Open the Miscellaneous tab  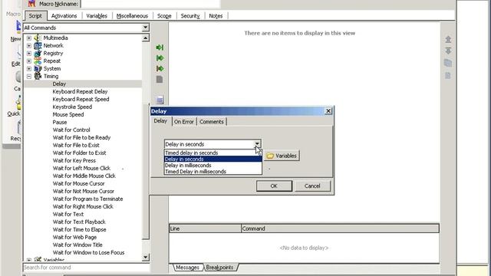coord(132,15)
